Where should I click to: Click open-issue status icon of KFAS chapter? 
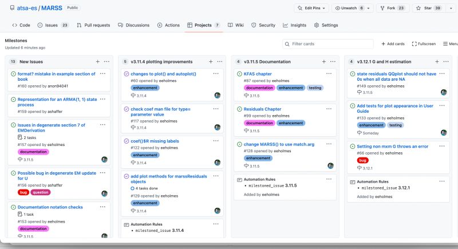pyautogui.click(x=239, y=74)
